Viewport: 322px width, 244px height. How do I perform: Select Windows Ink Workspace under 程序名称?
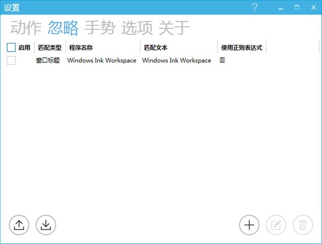(x=102, y=61)
